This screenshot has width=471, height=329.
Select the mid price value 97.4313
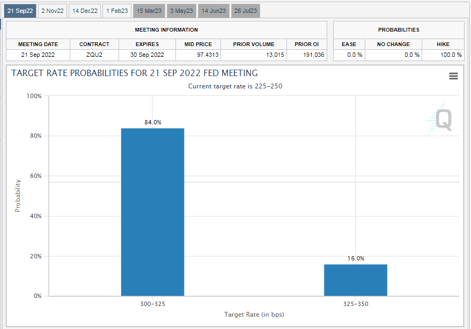(198, 55)
